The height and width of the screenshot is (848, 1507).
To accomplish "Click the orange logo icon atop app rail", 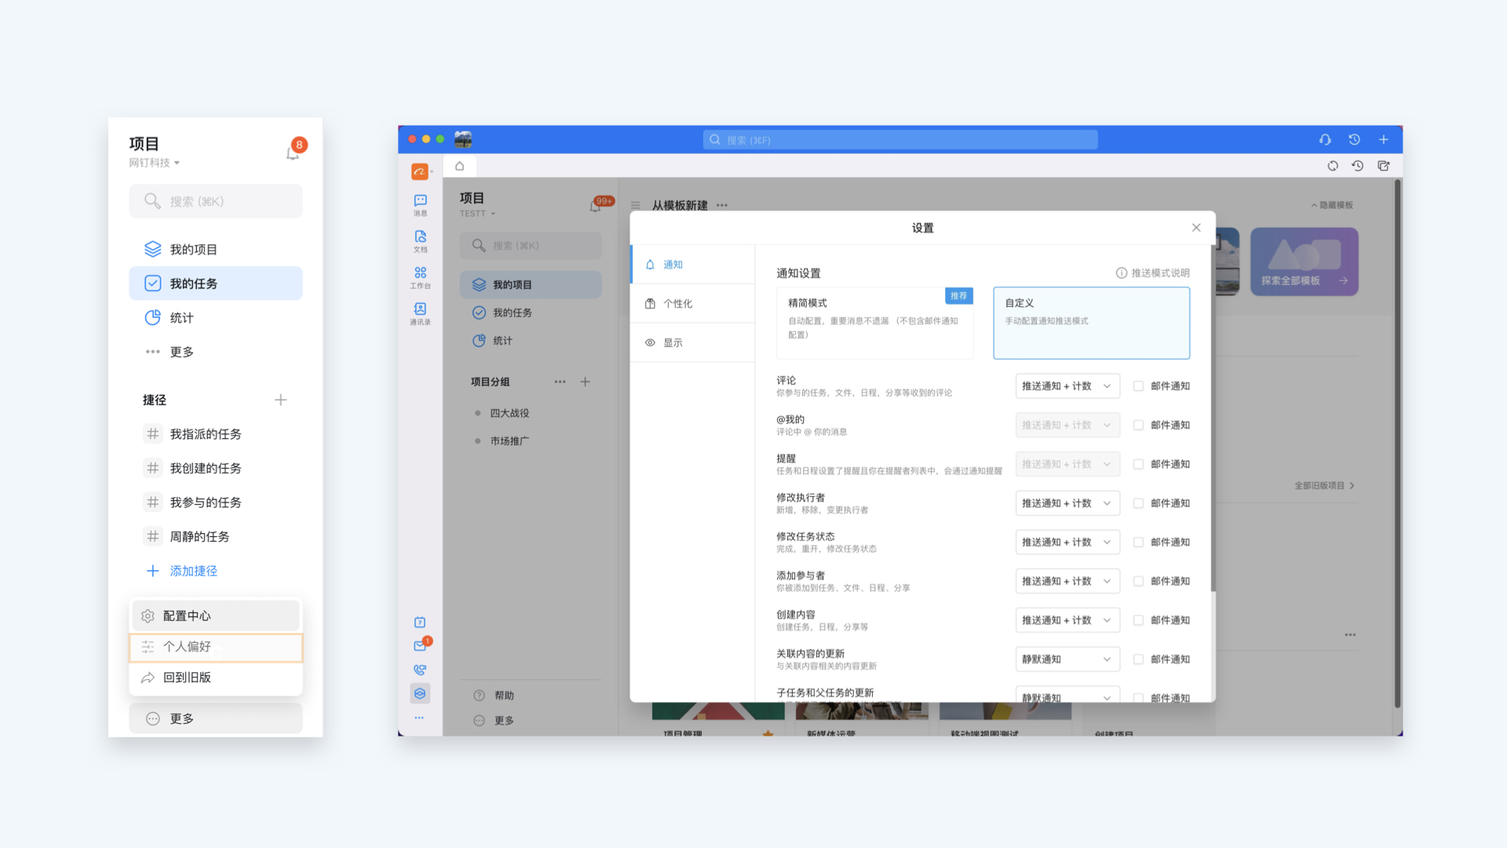I will [420, 171].
